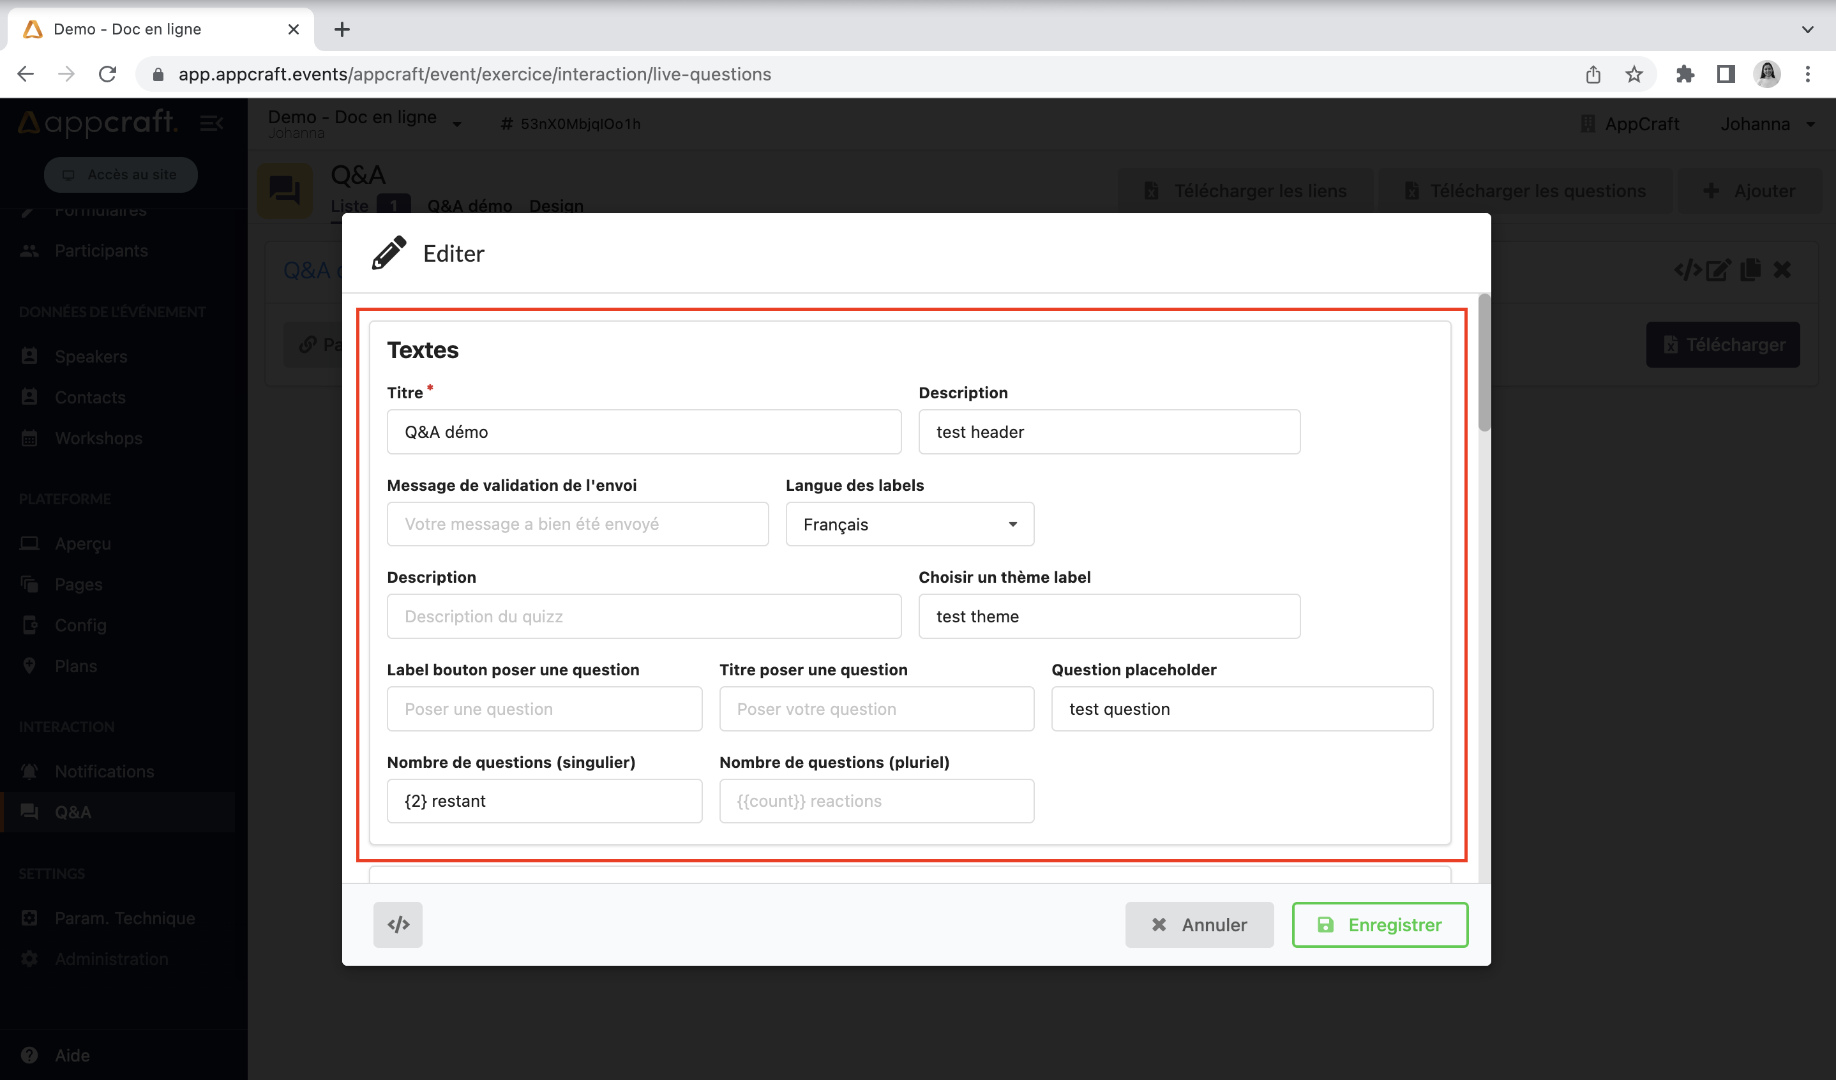
Task: Click the modal vertical scrollbar
Action: point(1484,364)
